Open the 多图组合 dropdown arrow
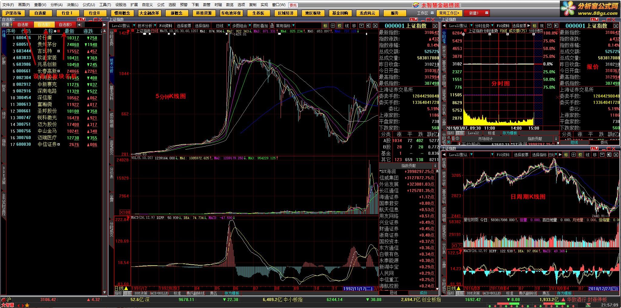 pos(249,26)
